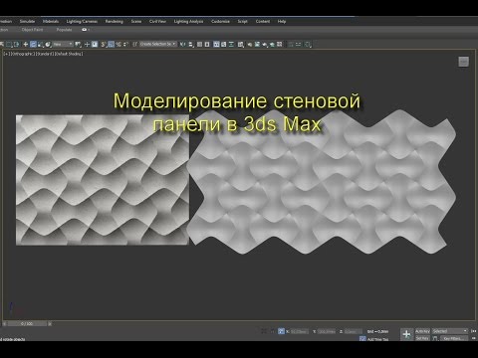Click the time slider showing 0 / 100
This screenshot has width=478, height=358.
coord(27,323)
